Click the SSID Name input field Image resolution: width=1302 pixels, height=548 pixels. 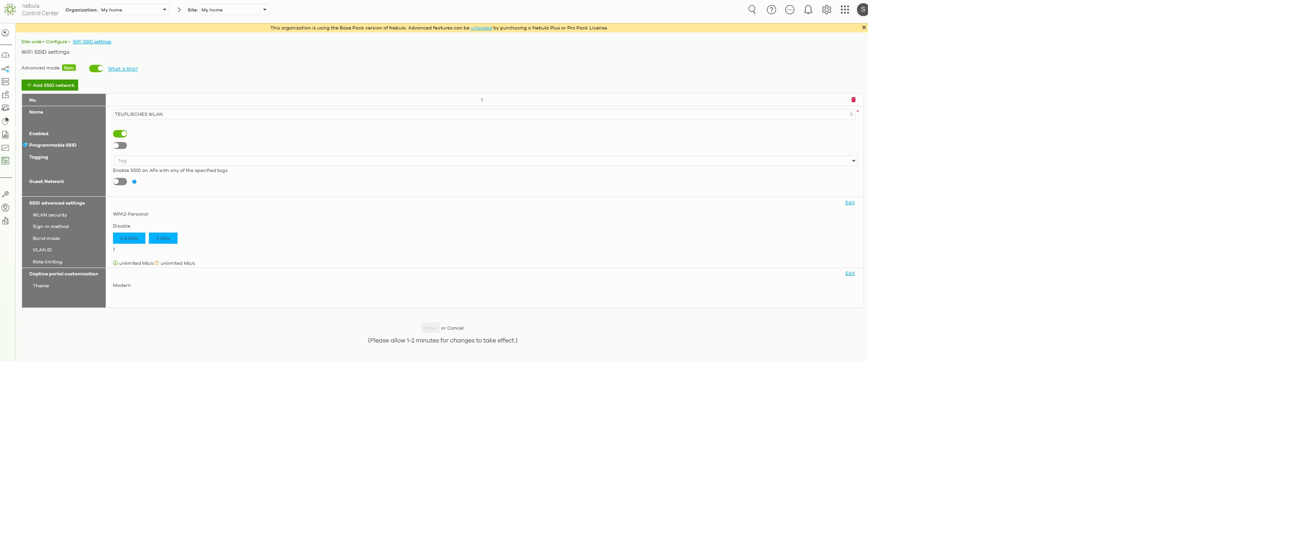click(x=480, y=114)
